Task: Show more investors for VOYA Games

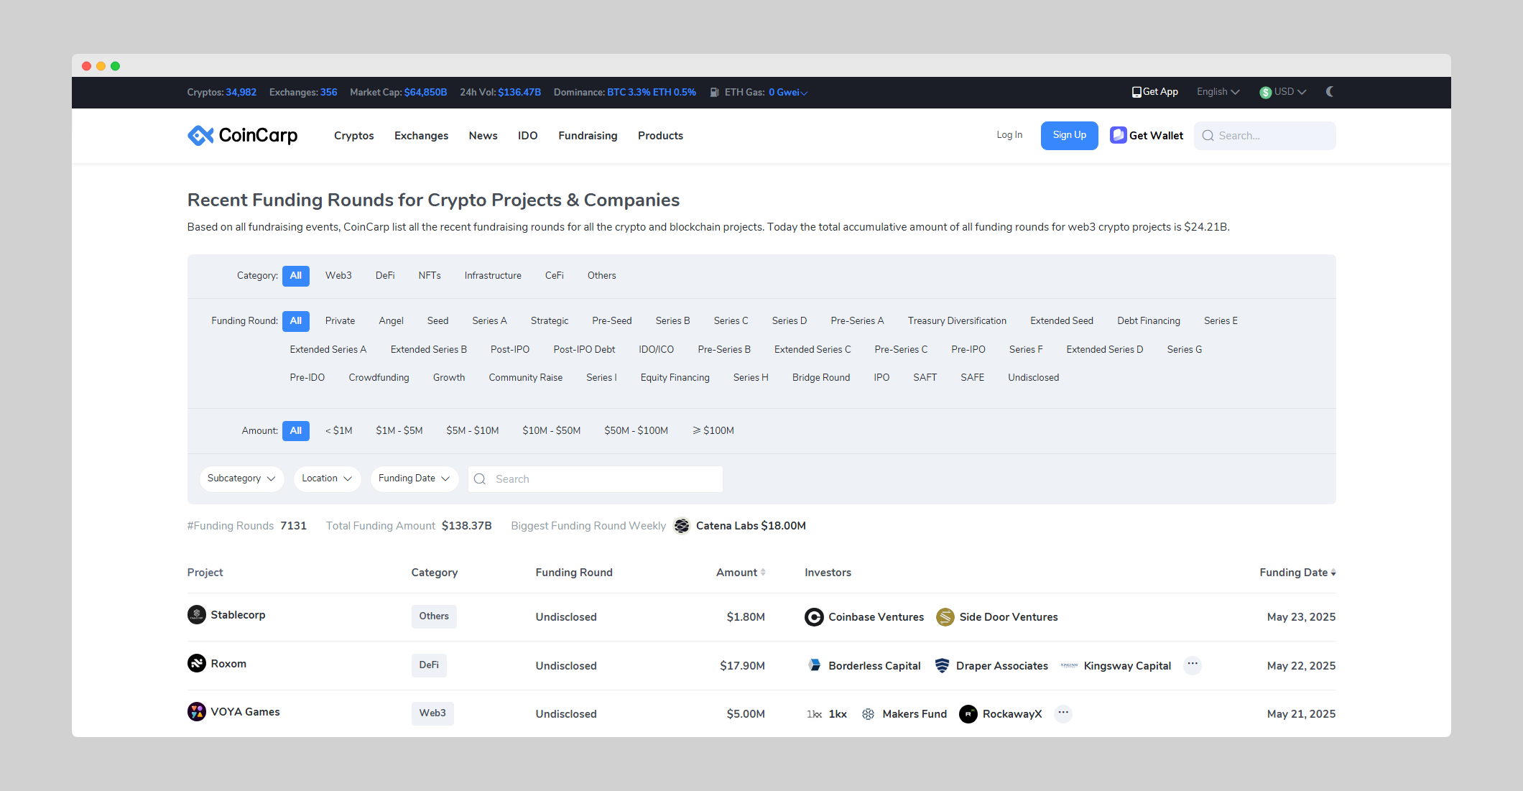Action: (x=1063, y=713)
